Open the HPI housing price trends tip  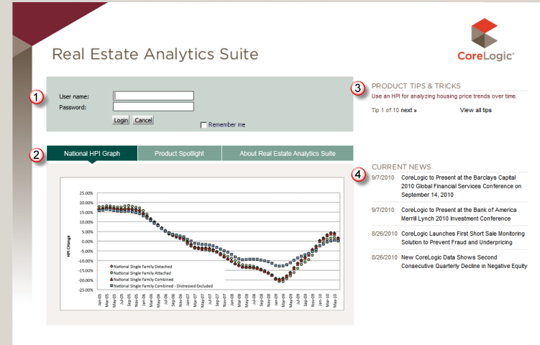(444, 96)
